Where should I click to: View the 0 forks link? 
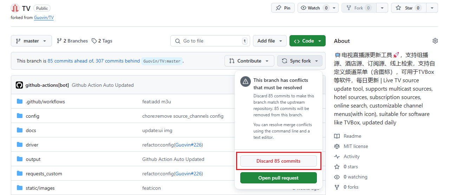tap(351, 187)
